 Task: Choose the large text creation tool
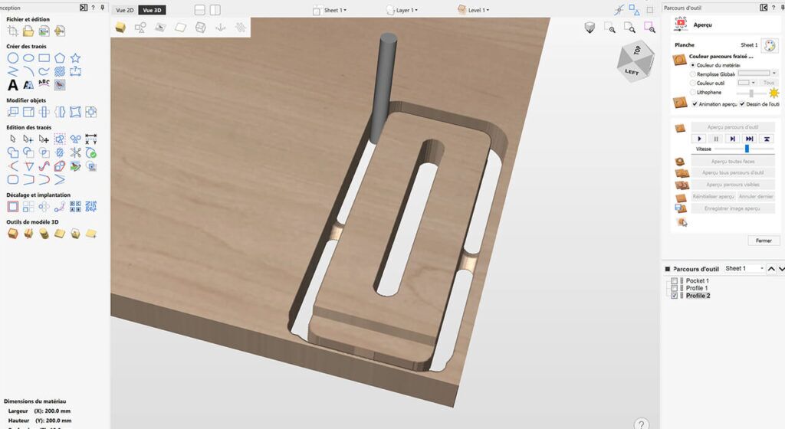pyautogui.click(x=12, y=84)
